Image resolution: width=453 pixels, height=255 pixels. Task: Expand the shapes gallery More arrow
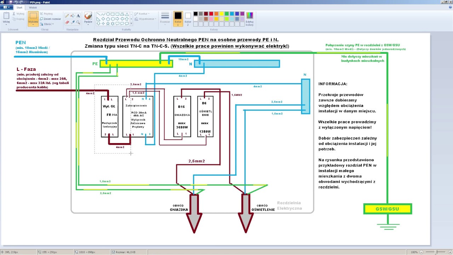coord(131,23)
